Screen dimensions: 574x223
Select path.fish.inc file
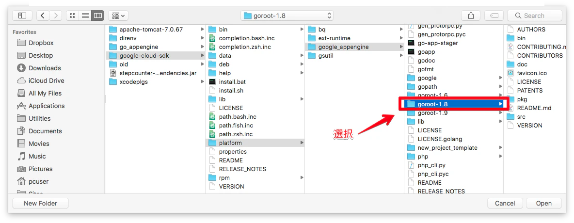(255, 125)
